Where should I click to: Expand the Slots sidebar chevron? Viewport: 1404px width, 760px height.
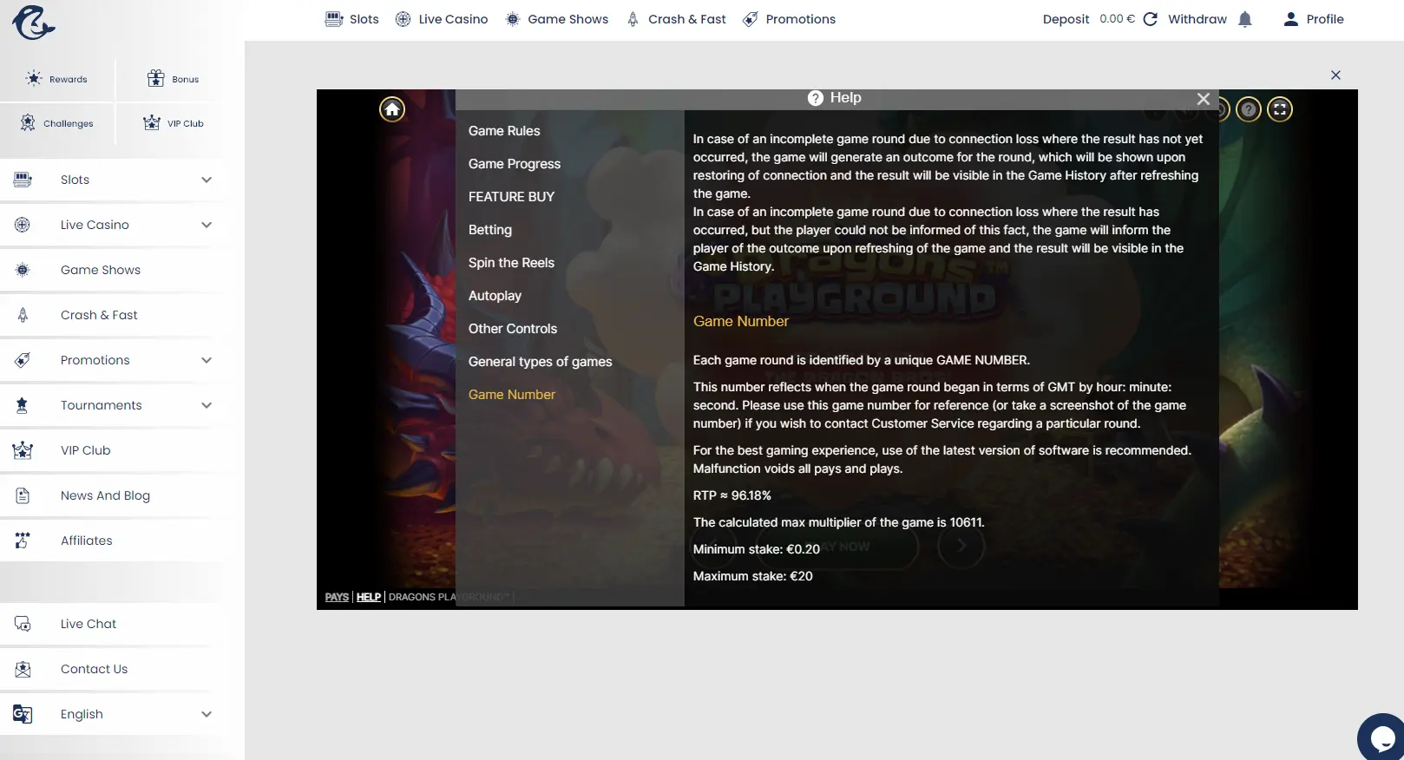(x=207, y=180)
